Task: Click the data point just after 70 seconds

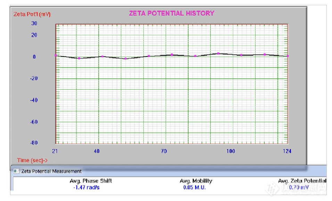Action: (x=172, y=55)
